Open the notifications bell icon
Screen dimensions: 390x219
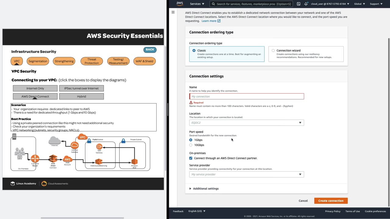tap(306, 4)
